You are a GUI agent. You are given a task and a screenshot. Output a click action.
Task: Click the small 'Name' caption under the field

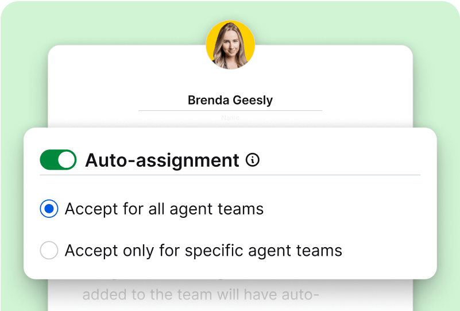click(230, 118)
